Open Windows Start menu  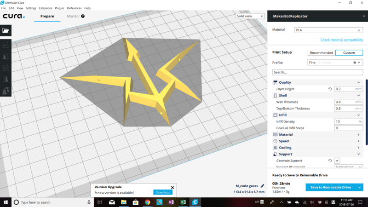pyautogui.click(x=6, y=202)
